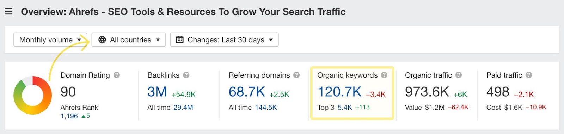The image size is (564, 134).
Task: Click the Backlinks help question icon
Action: pyautogui.click(x=186, y=75)
